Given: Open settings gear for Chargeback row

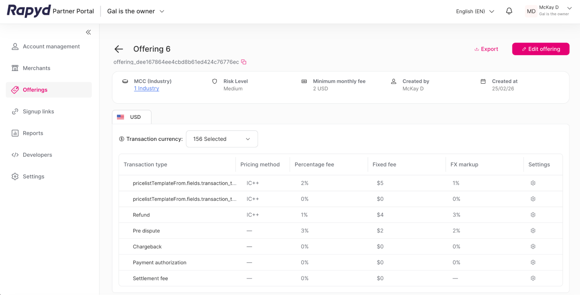Looking at the screenshot, I should pyautogui.click(x=533, y=247).
